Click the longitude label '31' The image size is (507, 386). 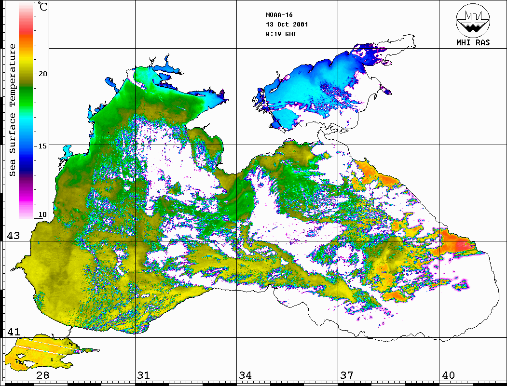pos(144,375)
